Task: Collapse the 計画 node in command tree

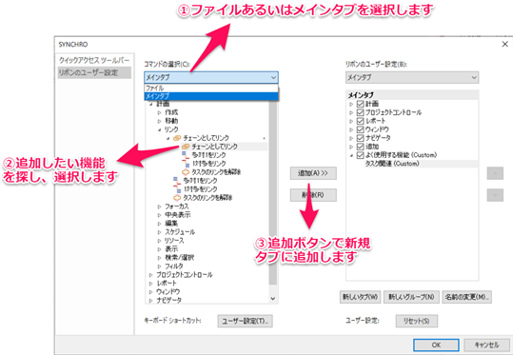Action: click(x=150, y=104)
